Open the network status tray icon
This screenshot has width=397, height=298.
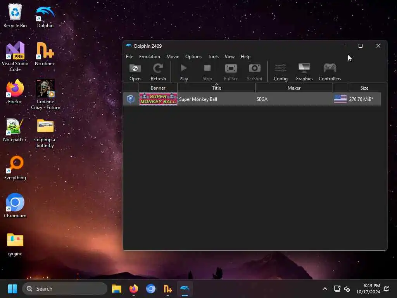coord(337,289)
